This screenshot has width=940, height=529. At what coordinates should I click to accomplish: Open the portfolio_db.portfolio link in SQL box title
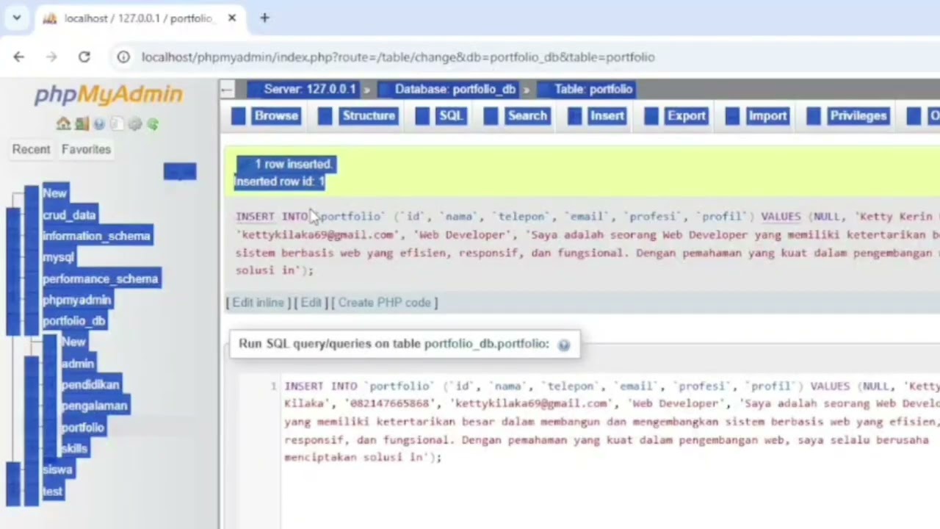pyautogui.click(x=486, y=344)
